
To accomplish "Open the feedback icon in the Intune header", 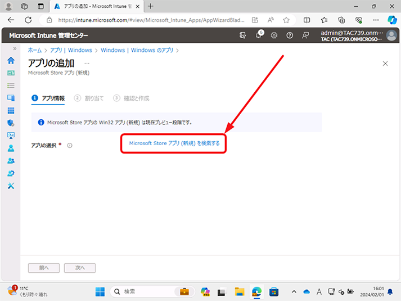I will pos(305,35).
